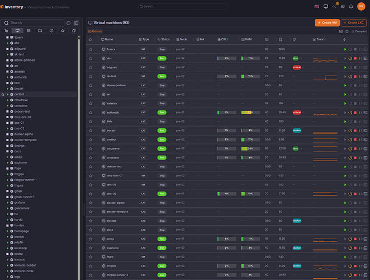Toggle favorite star for cloudreve row
Viewport: 370px width, 280px height.
pyautogui.click(x=91, y=148)
